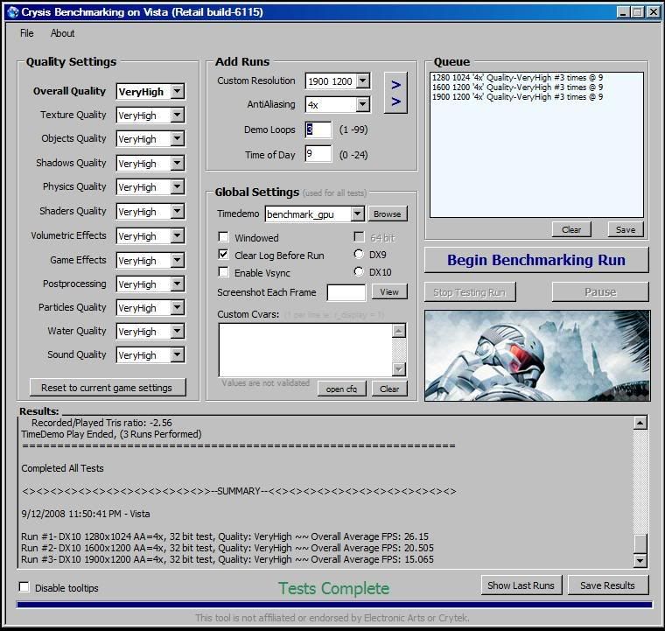Click the Run #1 result line
Screen dimensions: 665x631
coord(225,536)
